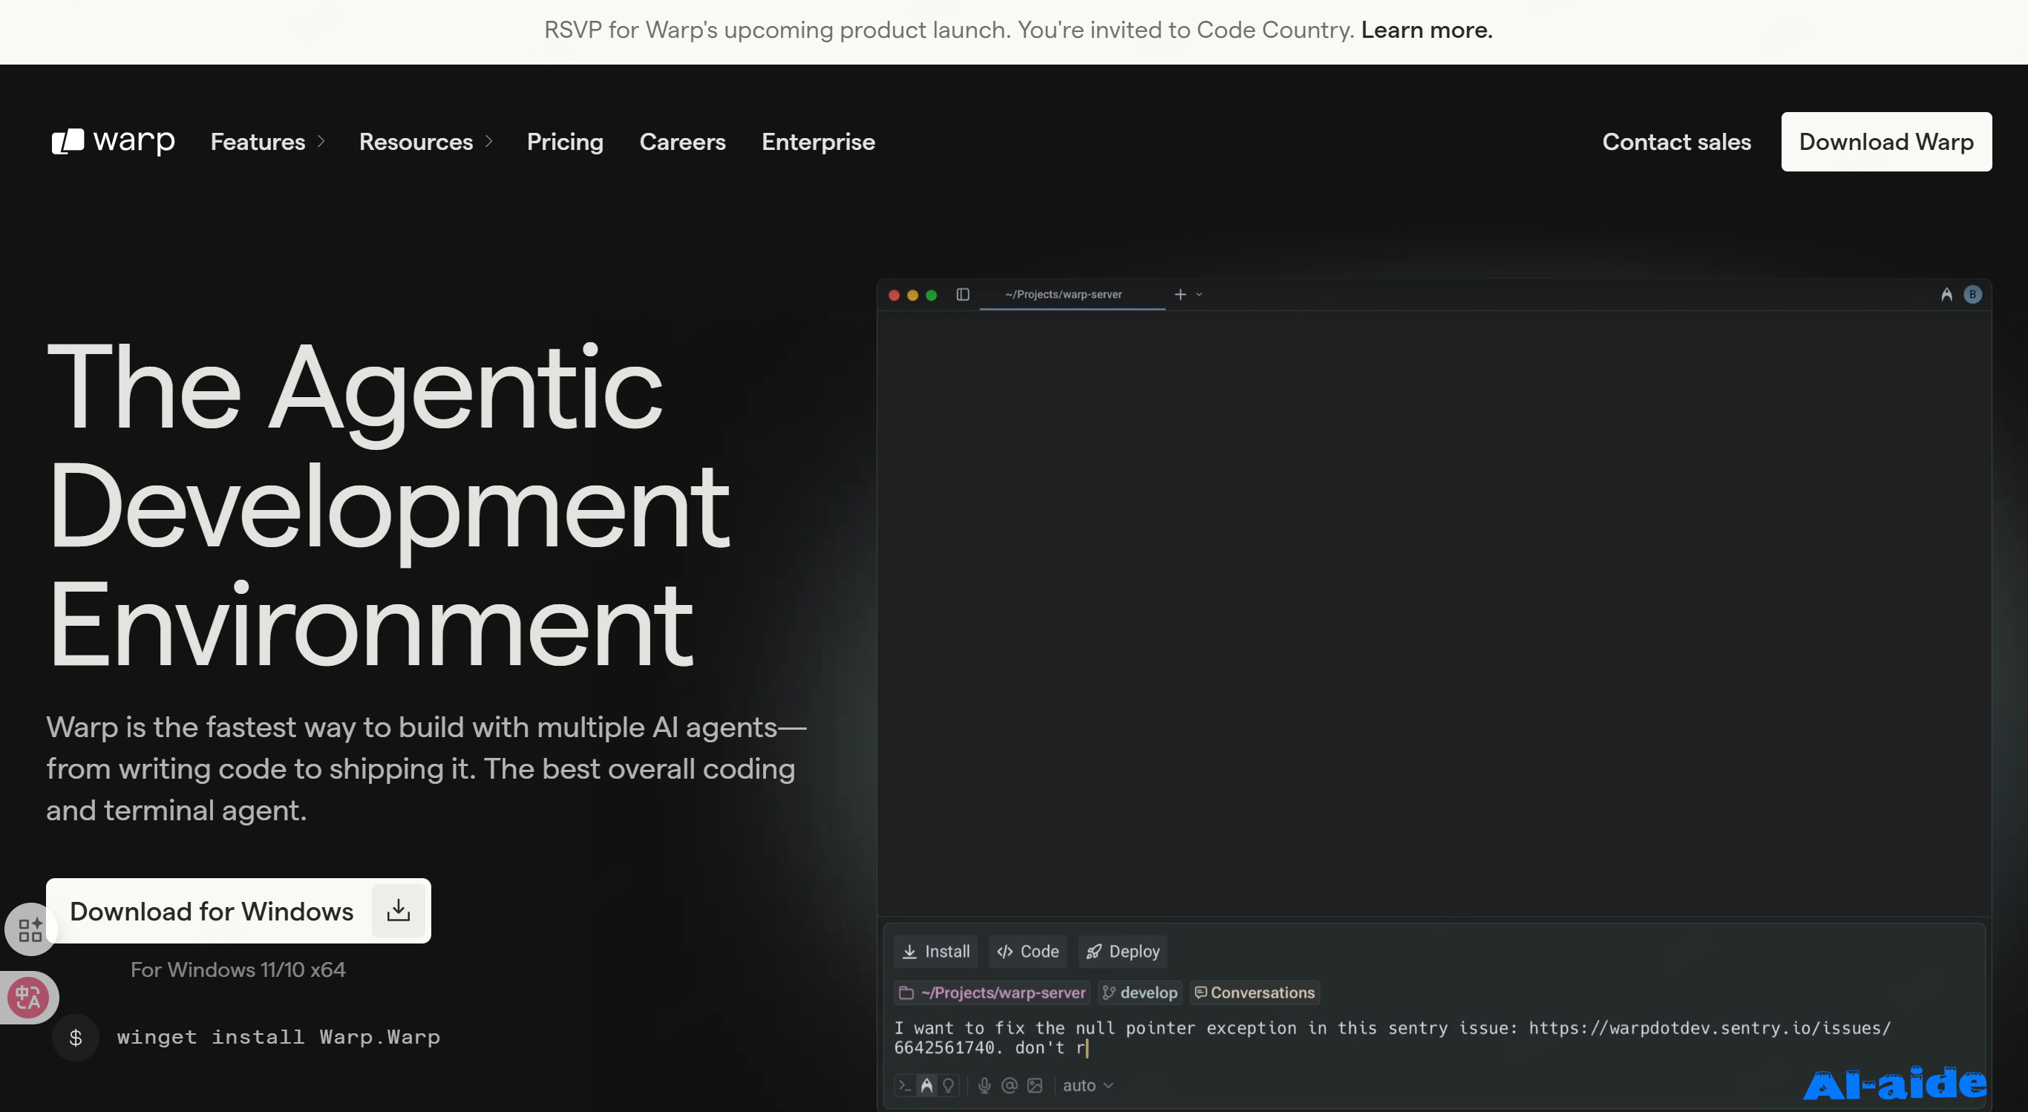Switch to terminal command mode toggle
This screenshot has width=2028, height=1112.
[x=905, y=1085]
